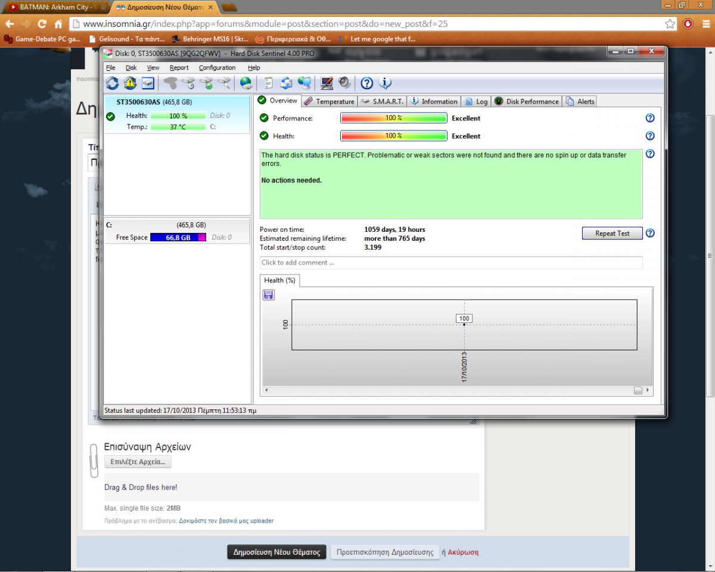Open the Game-Debate PC ga... bookmark
The height and width of the screenshot is (572, 715).
[42, 39]
